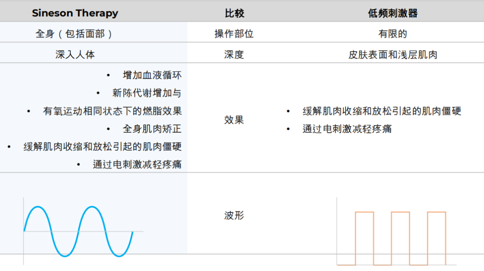Click the '增加血液循环' bullet text
The height and width of the screenshot is (271, 484).
click(152, 75)
